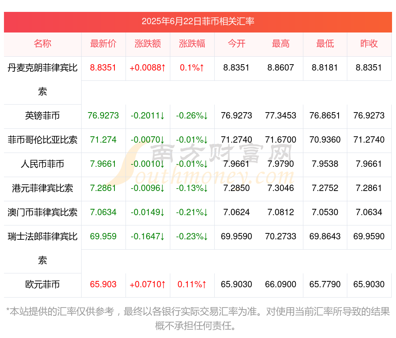The image size is (396, 338).
Task: Click the red latest price 65.903
Action: [103, 284]
